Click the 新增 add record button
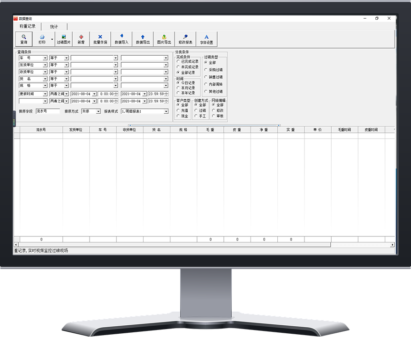 (81, 39)
